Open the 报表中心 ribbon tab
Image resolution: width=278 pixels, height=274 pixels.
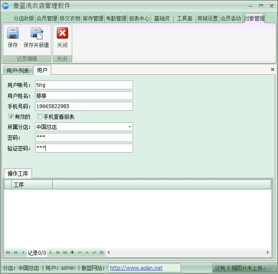pyautogui.click(x=139, y=18)
